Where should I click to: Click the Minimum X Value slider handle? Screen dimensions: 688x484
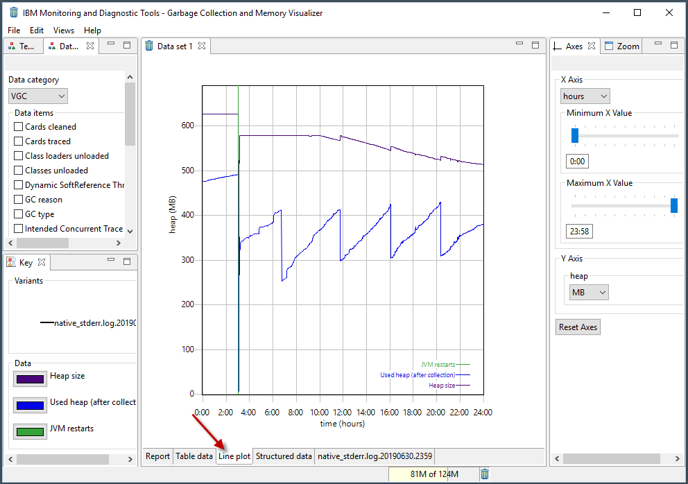pyautogui.click(x=575, y=135)
